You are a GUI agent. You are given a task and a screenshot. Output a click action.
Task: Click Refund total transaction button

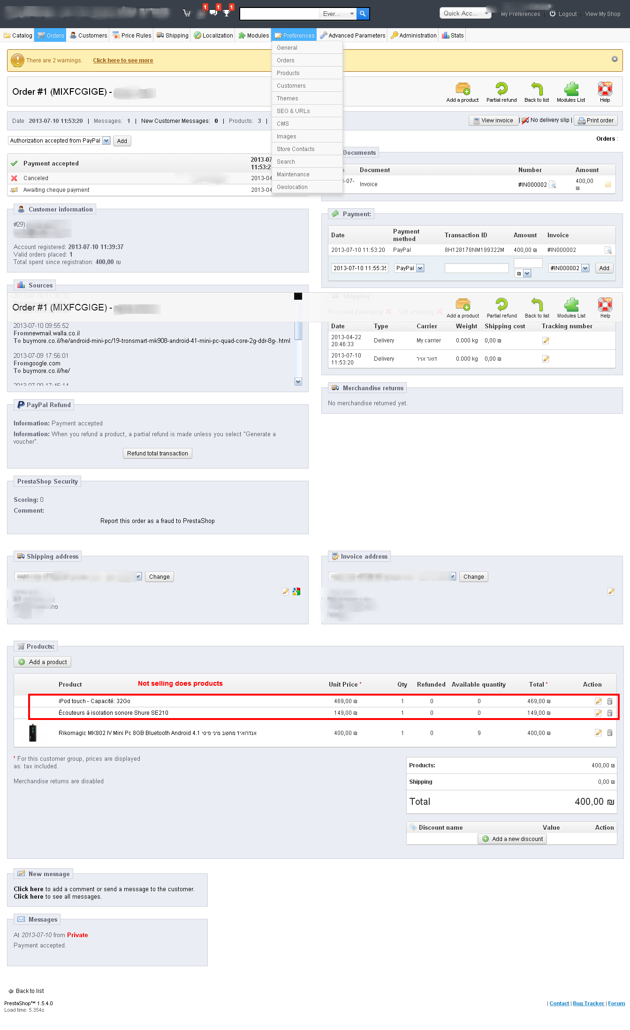click(x=158, y=454)
